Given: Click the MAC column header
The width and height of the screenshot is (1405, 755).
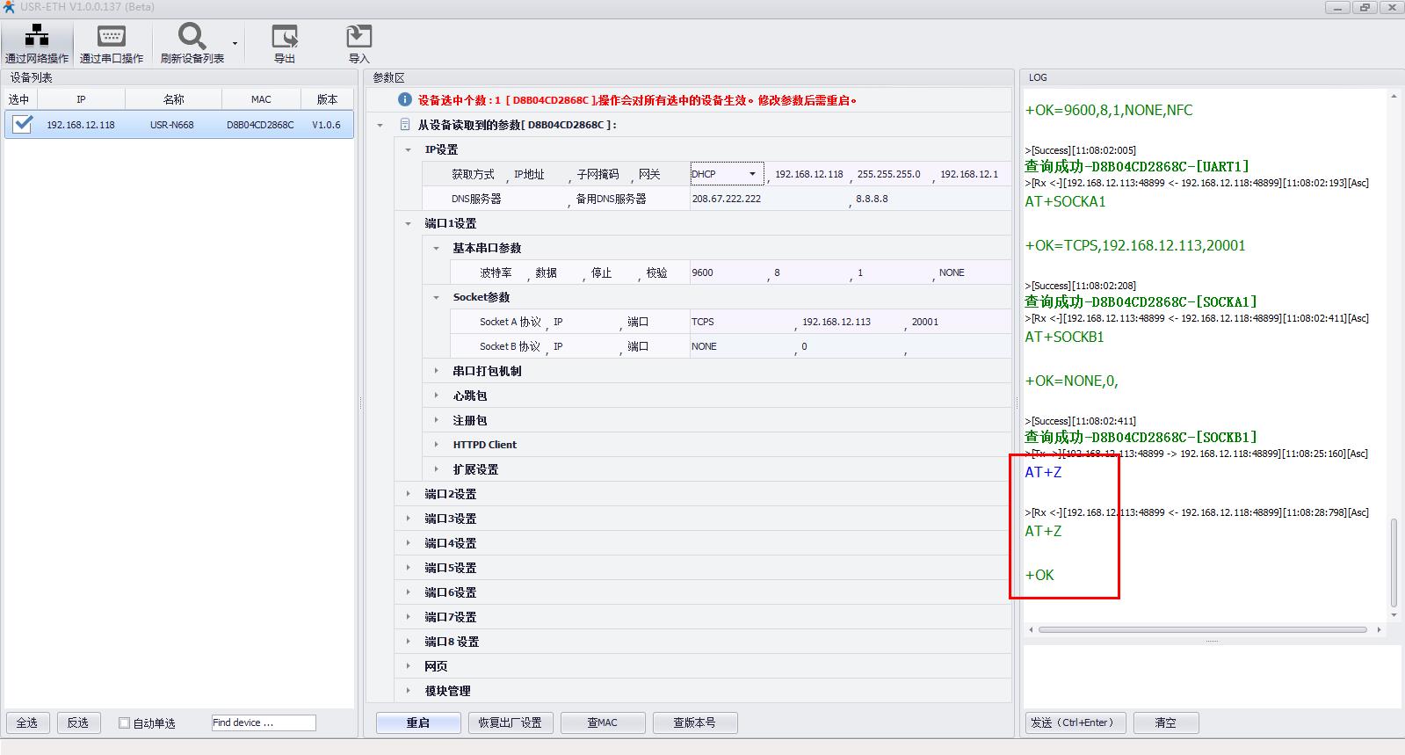Looking at the screenshot, I should [x=261, y=99].
